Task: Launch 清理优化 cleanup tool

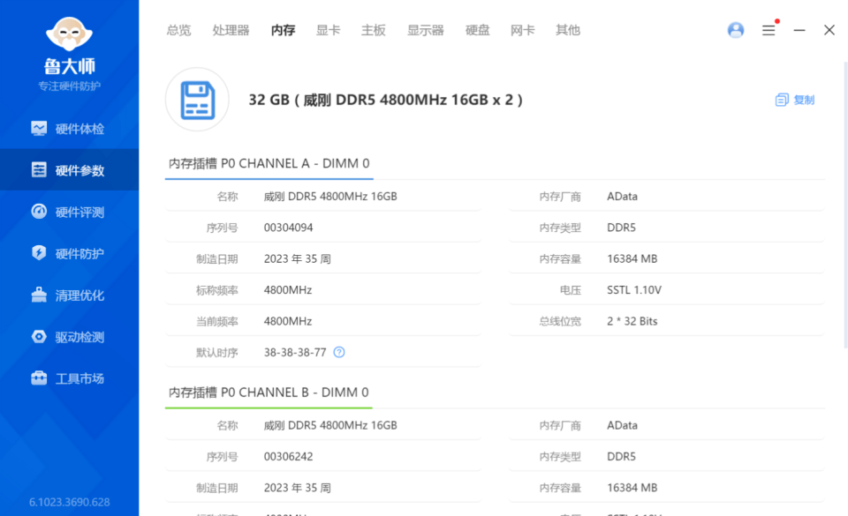Action: (69, 295)
